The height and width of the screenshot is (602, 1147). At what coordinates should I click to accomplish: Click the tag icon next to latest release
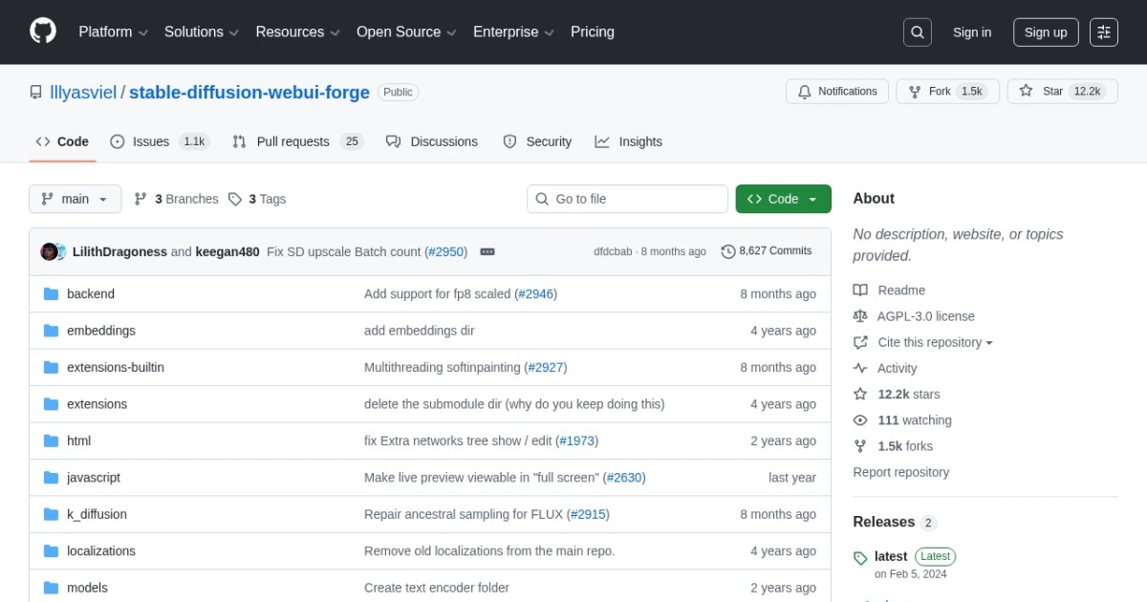861,556
